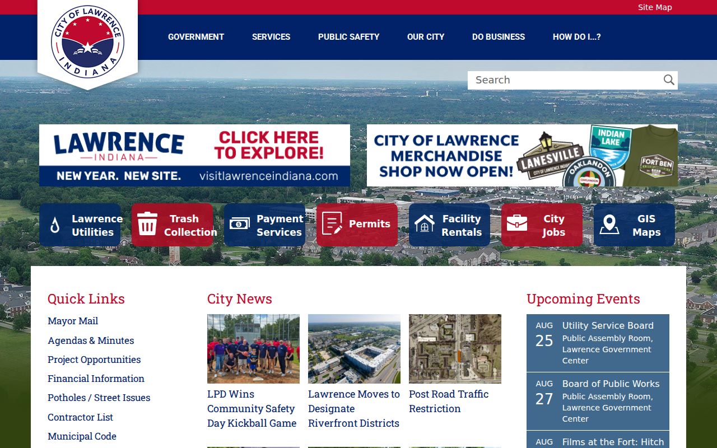The image size is (717, 448).
Task: Read Lawrence Moves to Designate Riverfront Districts
Action: tap(354, 409)
